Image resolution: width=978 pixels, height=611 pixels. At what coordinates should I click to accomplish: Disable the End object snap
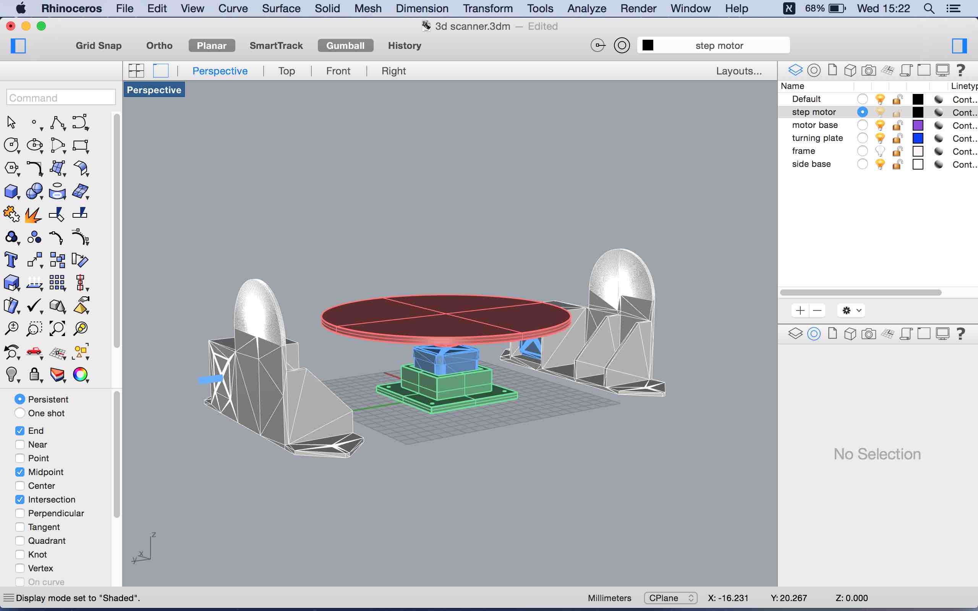[20, 431]
